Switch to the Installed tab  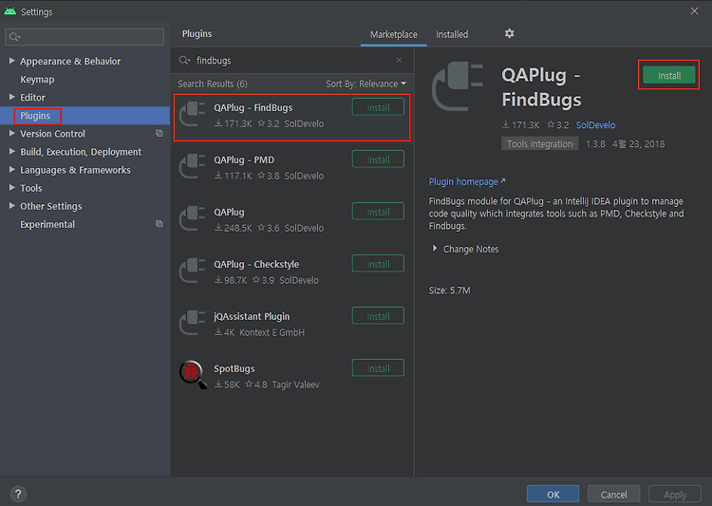point(452,34)
